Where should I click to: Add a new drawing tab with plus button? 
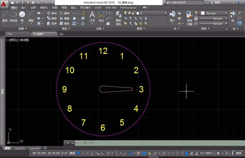tap(61, 34)
